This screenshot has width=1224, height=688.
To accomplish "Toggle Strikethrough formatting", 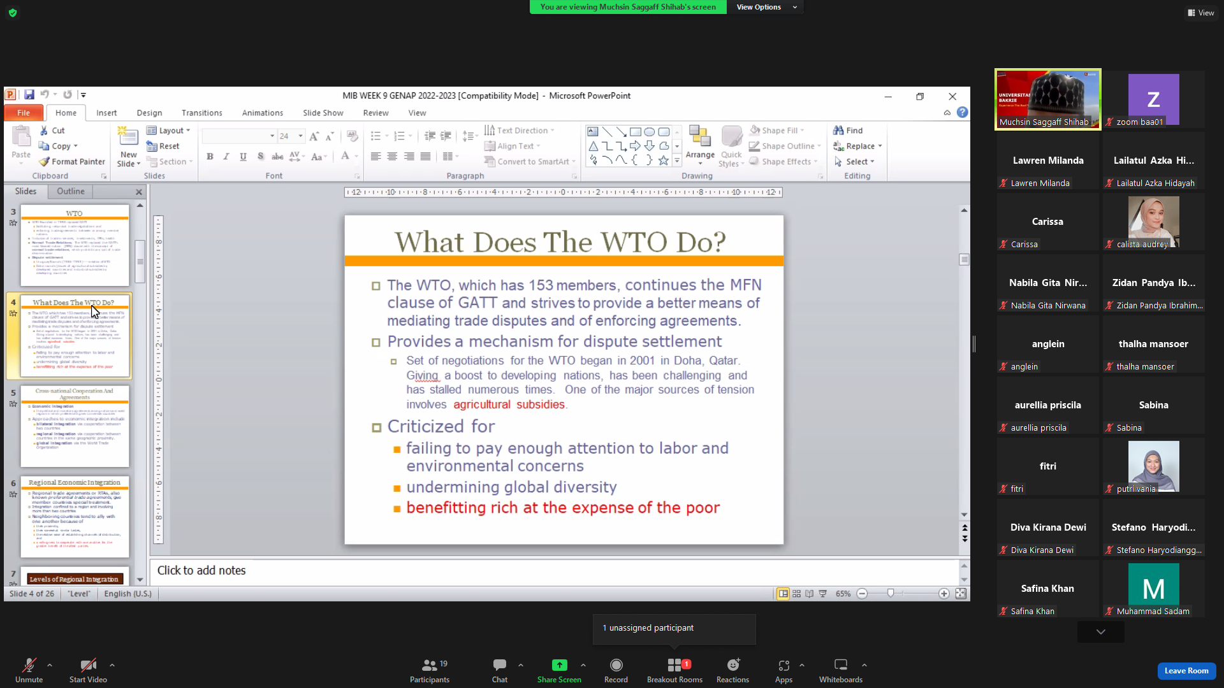I will tap(277, 157).
